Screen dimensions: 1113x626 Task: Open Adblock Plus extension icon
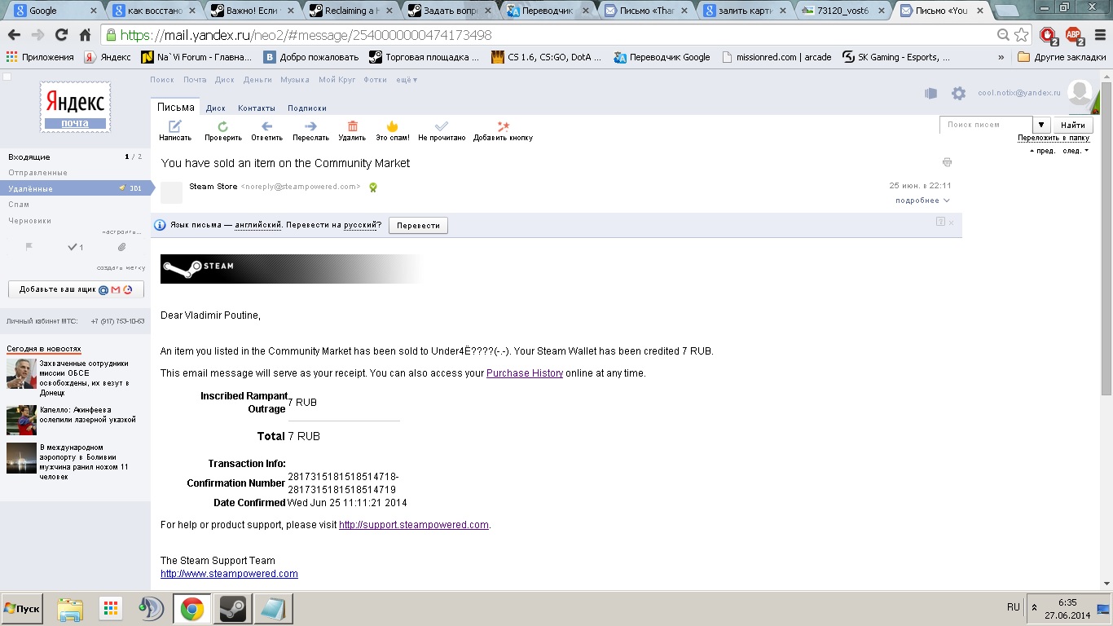(1075, 35)
